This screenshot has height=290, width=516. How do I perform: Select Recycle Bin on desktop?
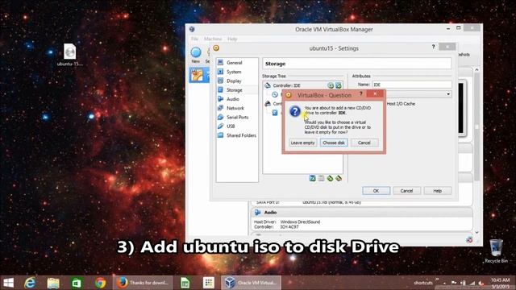[497, 251]
